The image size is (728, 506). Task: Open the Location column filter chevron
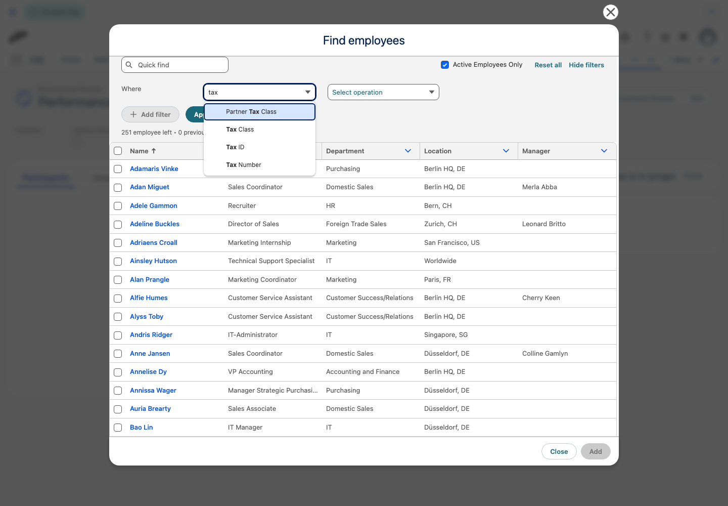click(x=506, y=151)
